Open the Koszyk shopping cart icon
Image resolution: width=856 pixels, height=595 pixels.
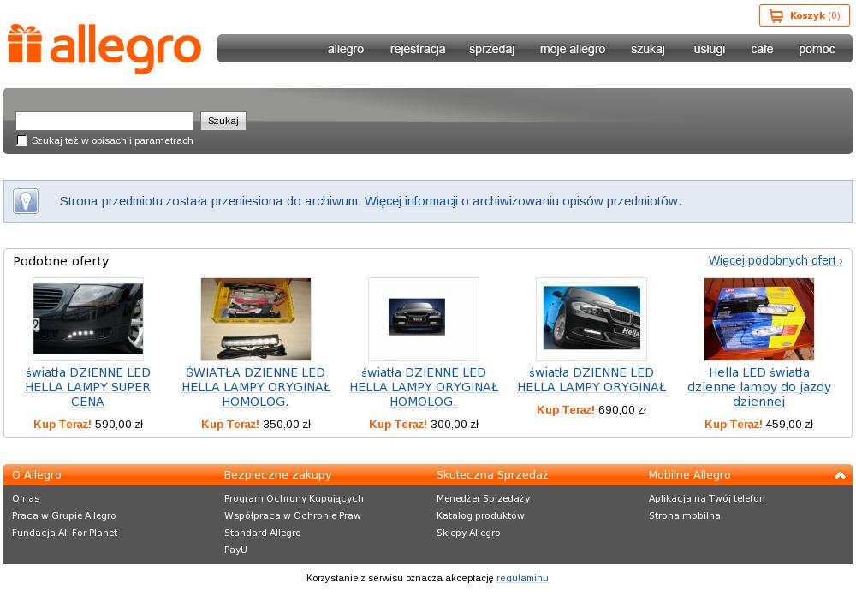tap(776, 15)
